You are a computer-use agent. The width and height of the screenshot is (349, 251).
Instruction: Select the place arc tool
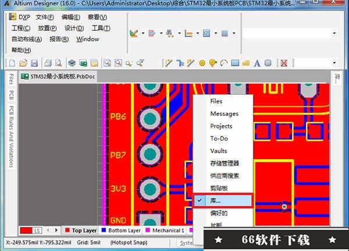pos(224,63)
